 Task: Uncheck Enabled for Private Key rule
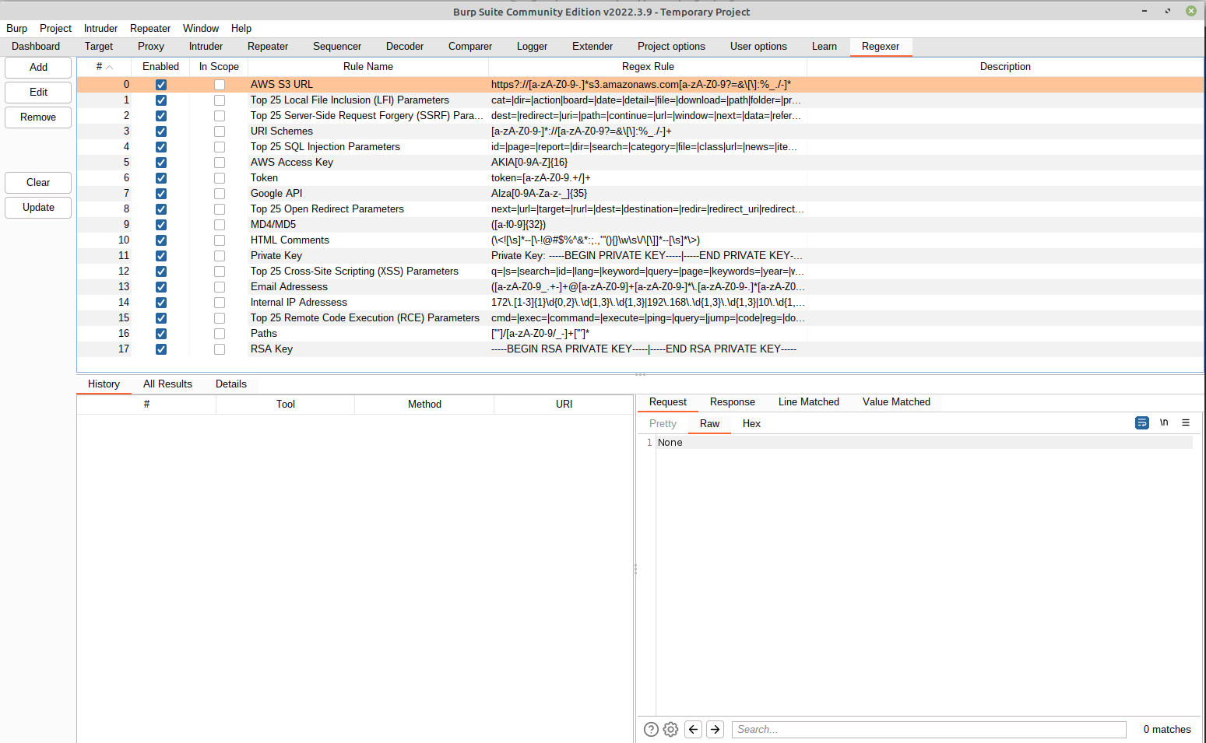(161, 256)
